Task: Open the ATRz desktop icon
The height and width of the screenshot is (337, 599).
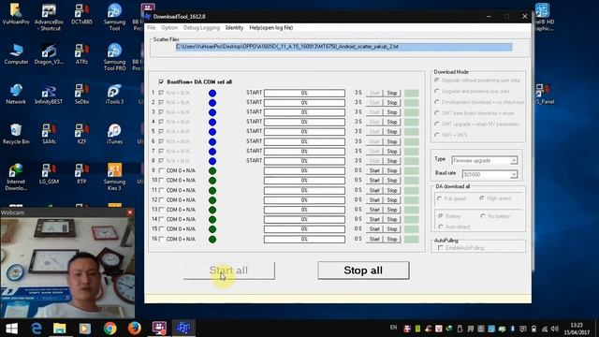Action: click(x=81, y=54)
